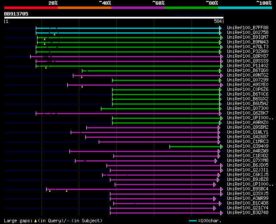Select the UniRef100_A9NTG2 label

(x=248, y=75)
